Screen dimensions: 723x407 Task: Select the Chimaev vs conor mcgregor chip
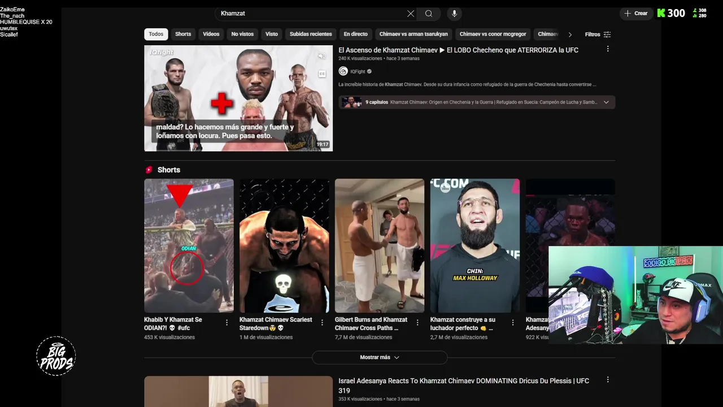(x=493, y=34)
